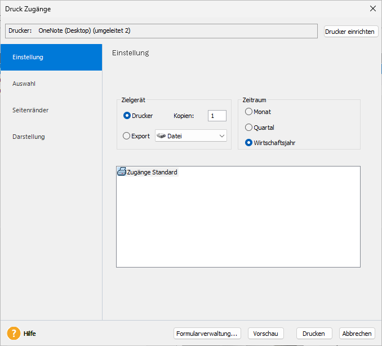Click the drive icon in the Datei combo box
This screenshot has width=382, height=346.
(x=161, y=136)
